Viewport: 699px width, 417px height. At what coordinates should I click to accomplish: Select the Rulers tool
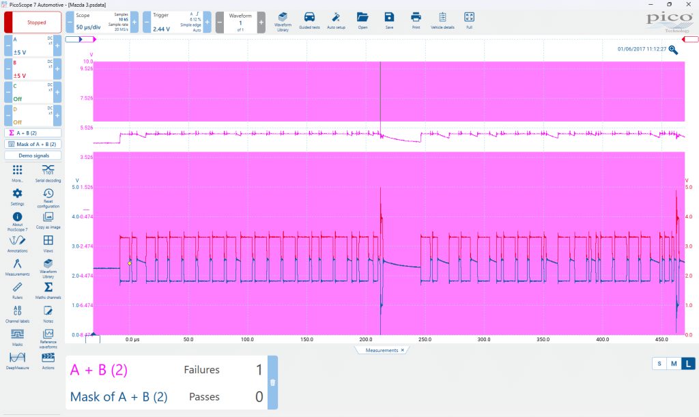click(17, 290)
